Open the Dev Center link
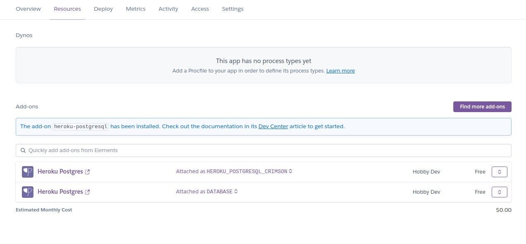 pos(273,127)
